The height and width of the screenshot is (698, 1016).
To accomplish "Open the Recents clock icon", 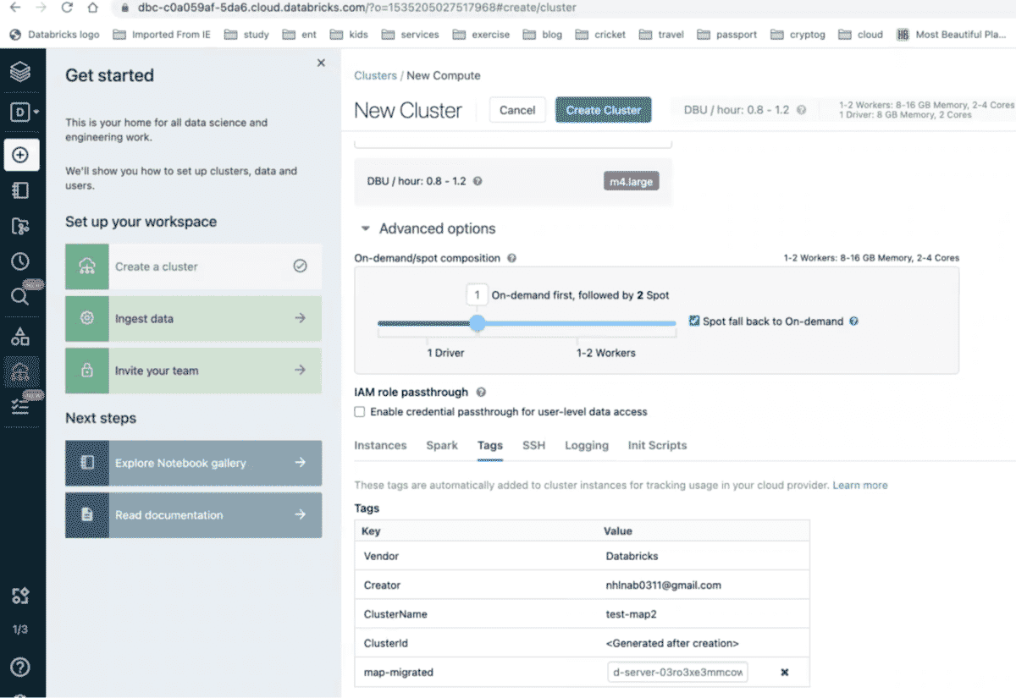I will [x=20, y=261].
